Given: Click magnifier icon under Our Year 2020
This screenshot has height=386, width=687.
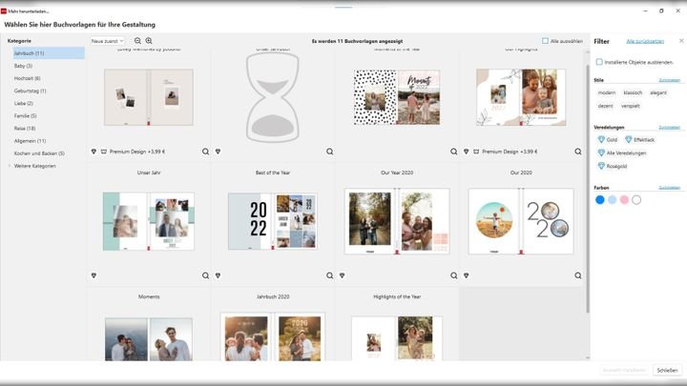Looking at the screenshot, I should point(453,274).
